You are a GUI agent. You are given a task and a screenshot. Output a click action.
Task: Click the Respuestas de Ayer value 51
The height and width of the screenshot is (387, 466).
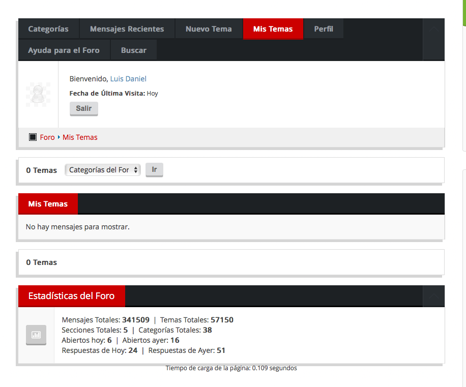tap(221, 350)
